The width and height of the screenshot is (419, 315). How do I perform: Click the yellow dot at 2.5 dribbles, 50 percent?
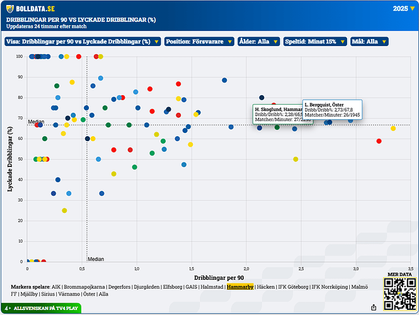point(296,159)
